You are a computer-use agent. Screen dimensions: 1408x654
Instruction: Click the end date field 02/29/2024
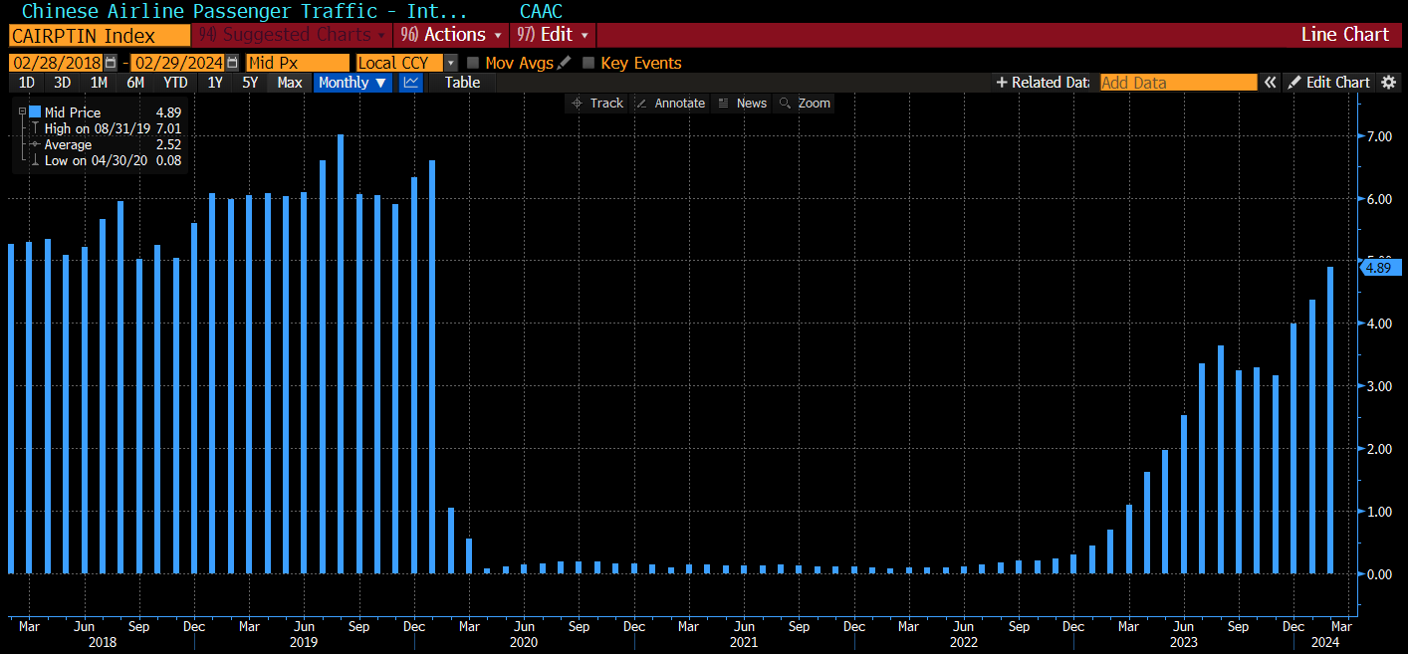(x=178, y=63)
